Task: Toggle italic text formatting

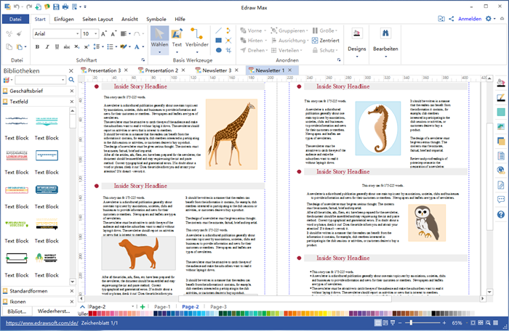Action: [x=47, y=48]
